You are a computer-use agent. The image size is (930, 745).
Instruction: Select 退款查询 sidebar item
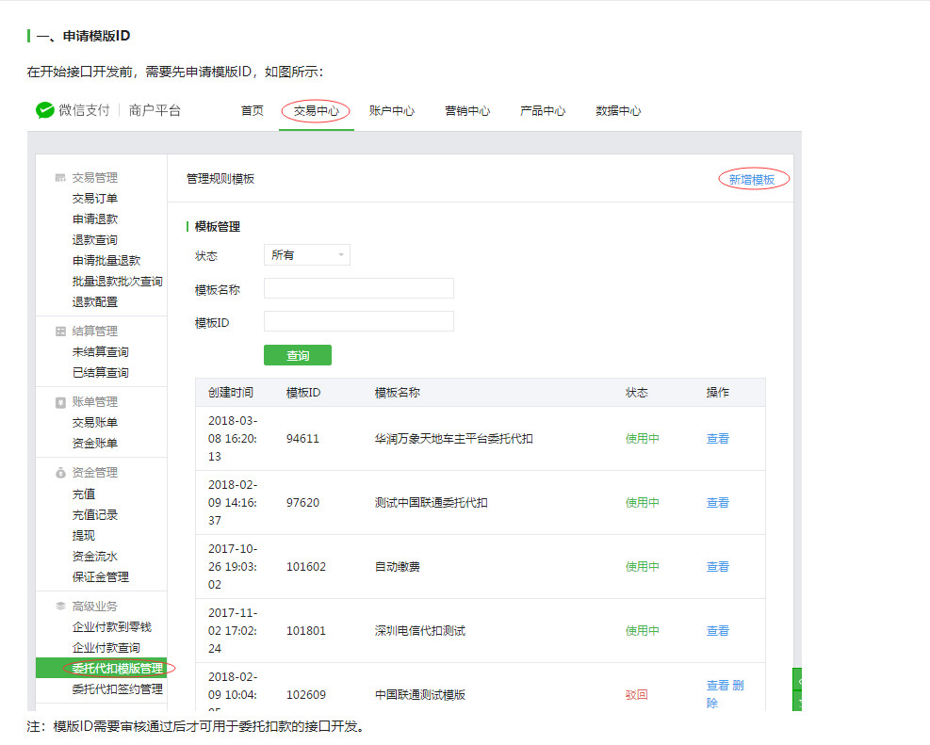tap(95, 240)
